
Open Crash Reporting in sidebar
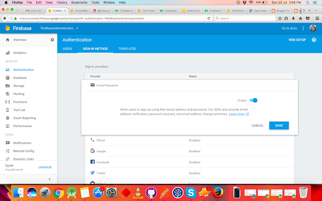pos(25,118)
